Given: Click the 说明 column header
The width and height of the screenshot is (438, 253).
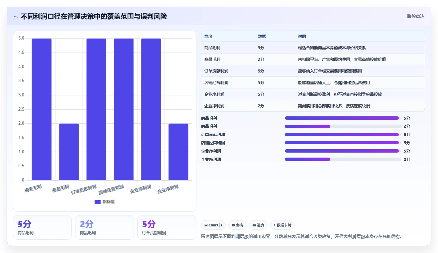Looking at the screenshot, I should 302,37.
